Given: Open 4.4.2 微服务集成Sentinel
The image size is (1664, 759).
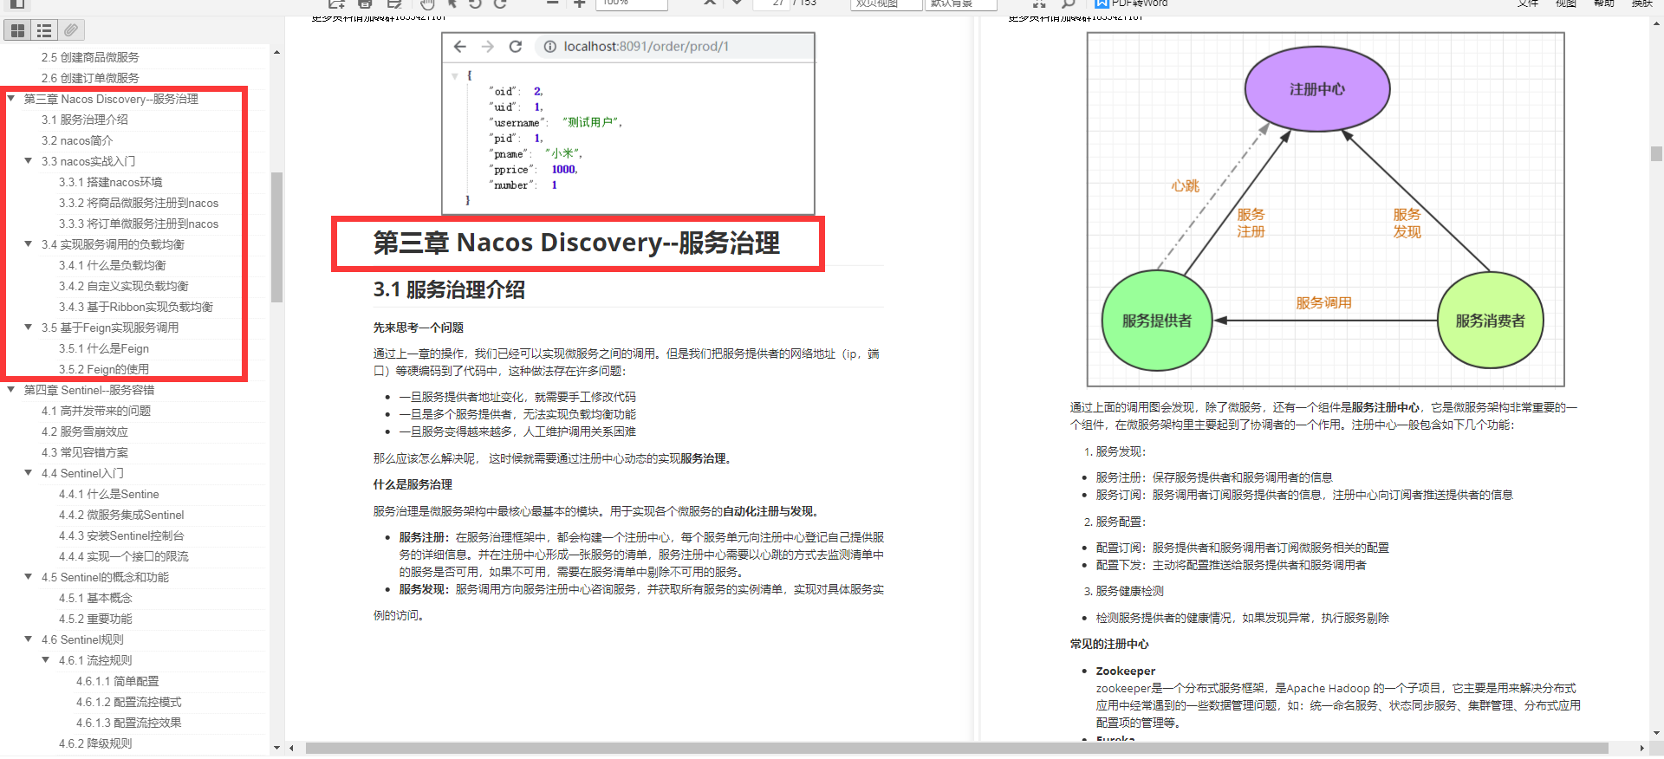Looking at the screenshot, I should click(121, 515).
